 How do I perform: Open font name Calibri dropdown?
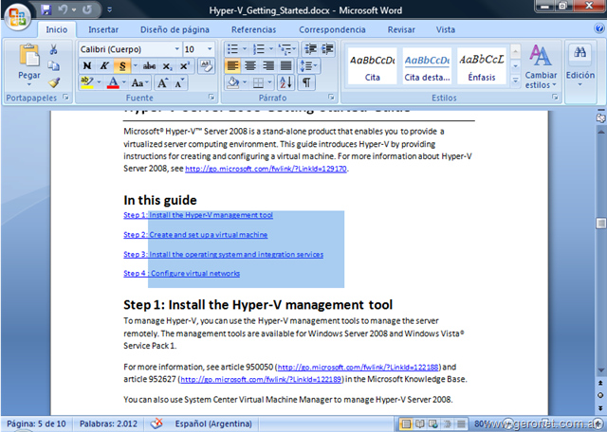(x=176, y=49)
